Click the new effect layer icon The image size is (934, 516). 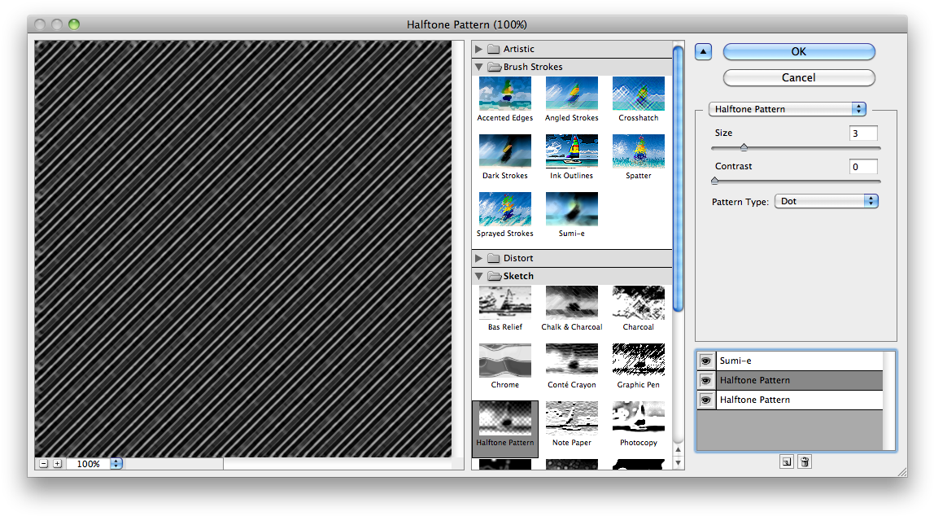coord(786,461)
